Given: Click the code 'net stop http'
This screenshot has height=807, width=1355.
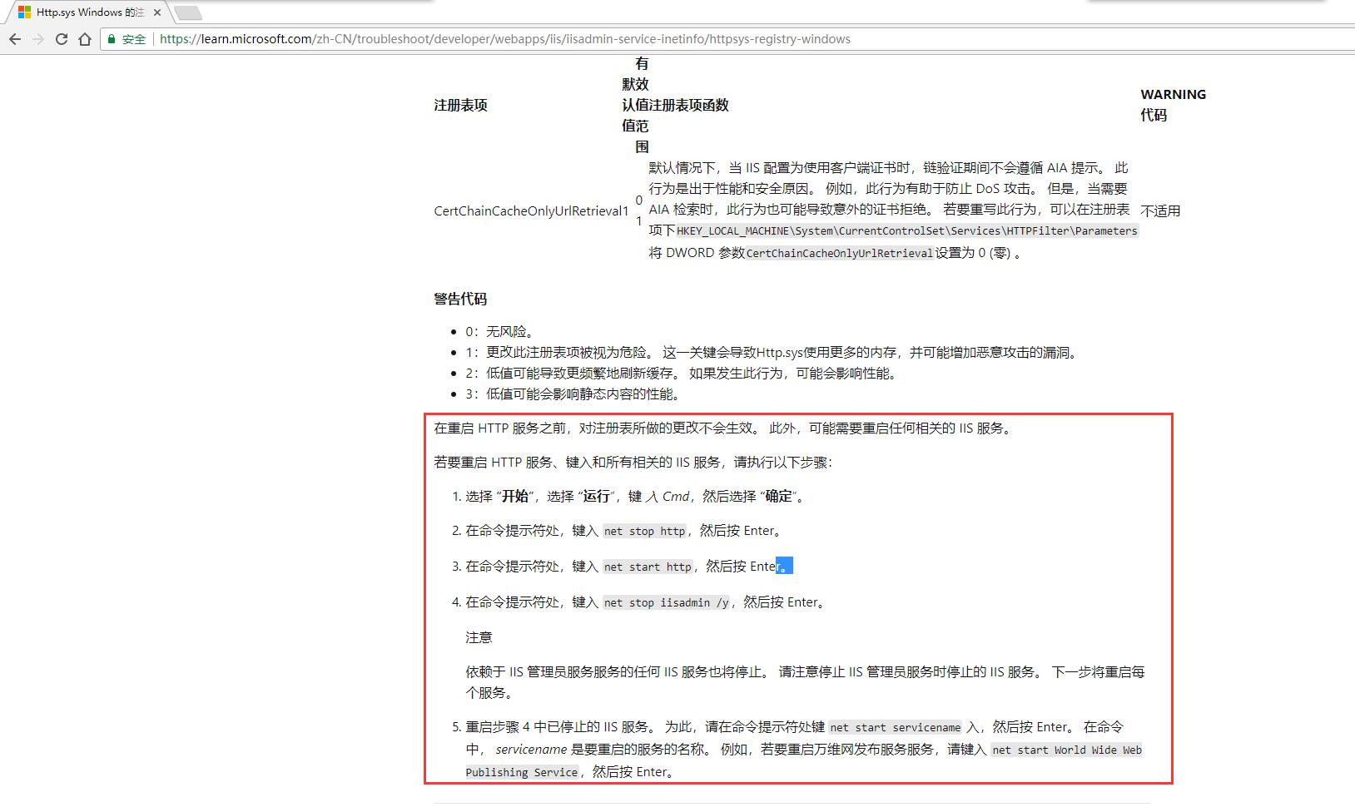Looking at the screenshot, I should 645,531.
